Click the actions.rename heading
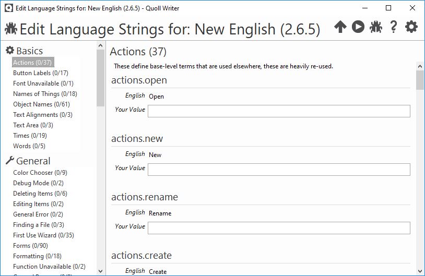425x276 pixels. [x=145, y=197]
